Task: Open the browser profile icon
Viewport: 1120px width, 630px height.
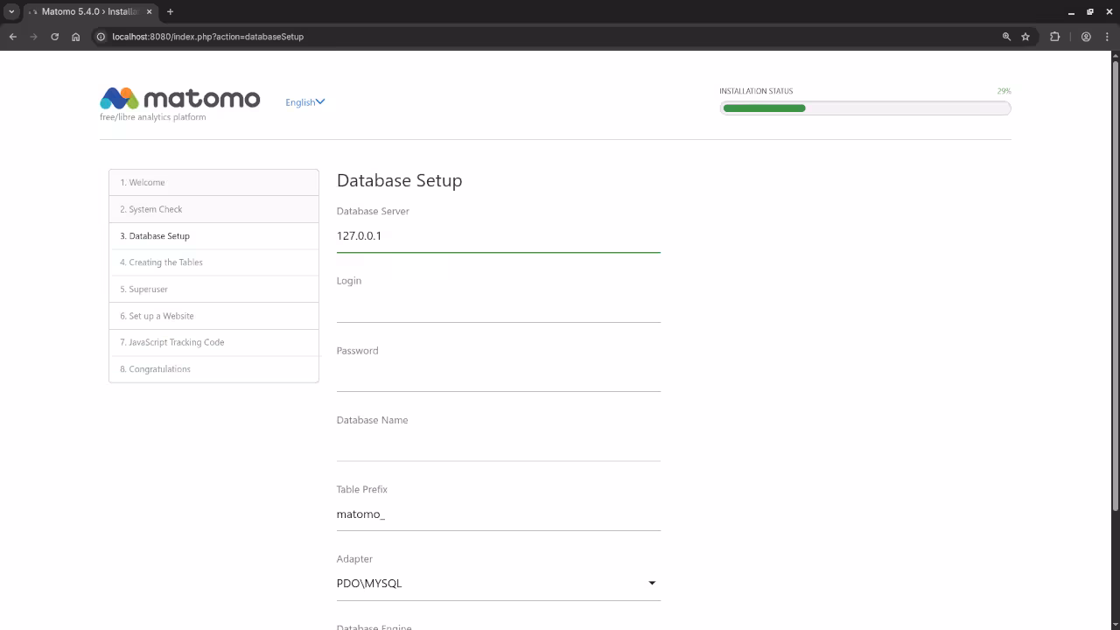Action: [x=1086, y=37]
